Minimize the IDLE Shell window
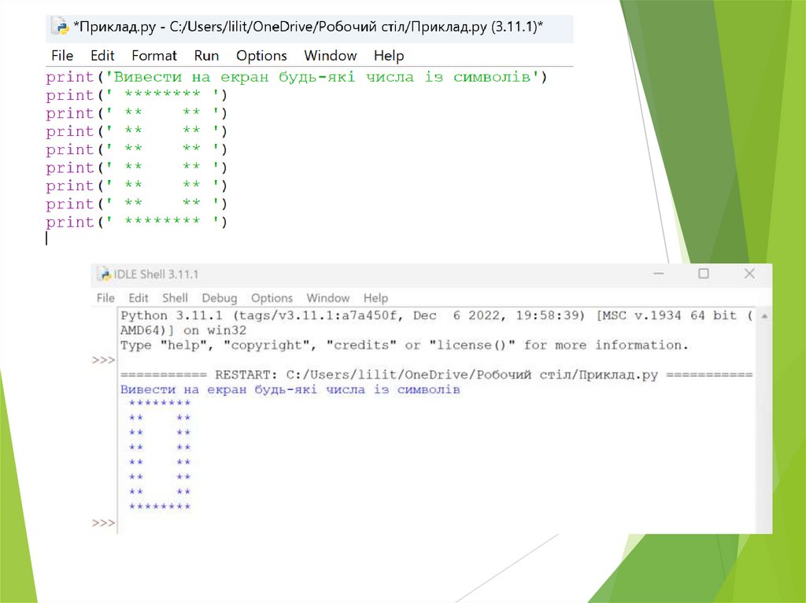Viewport: 806px width, 603px height. coord(659,274)
